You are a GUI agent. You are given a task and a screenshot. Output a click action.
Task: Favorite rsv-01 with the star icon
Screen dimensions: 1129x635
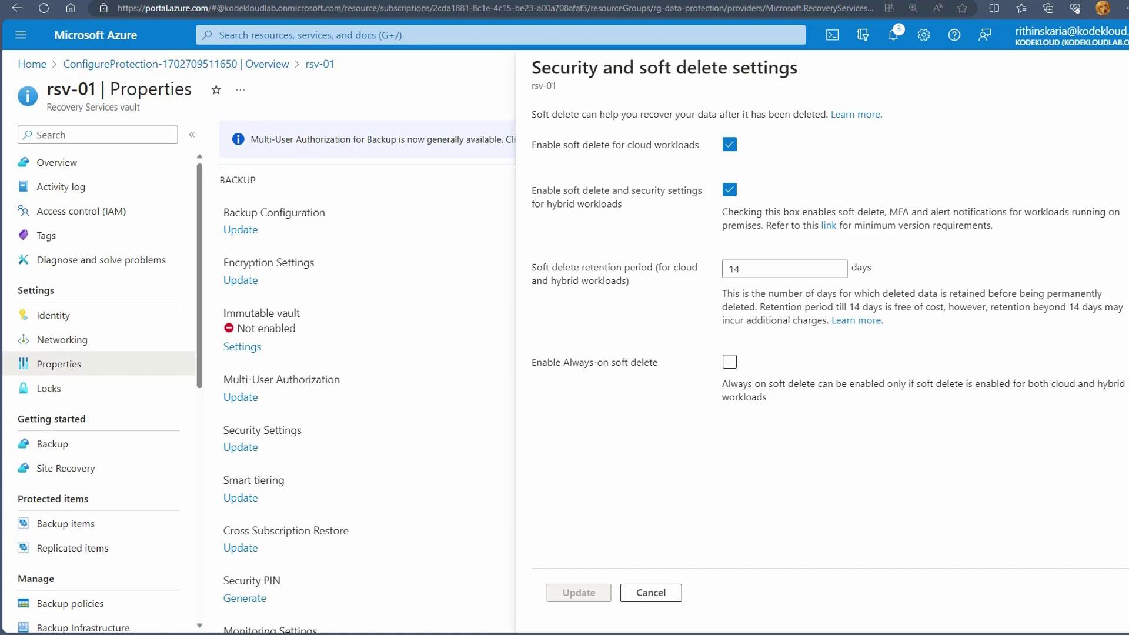click(x=216, y=90)
